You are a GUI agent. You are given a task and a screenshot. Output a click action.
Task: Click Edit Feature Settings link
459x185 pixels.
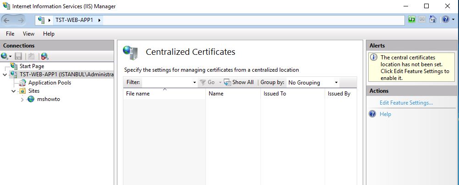coord(406,103)
